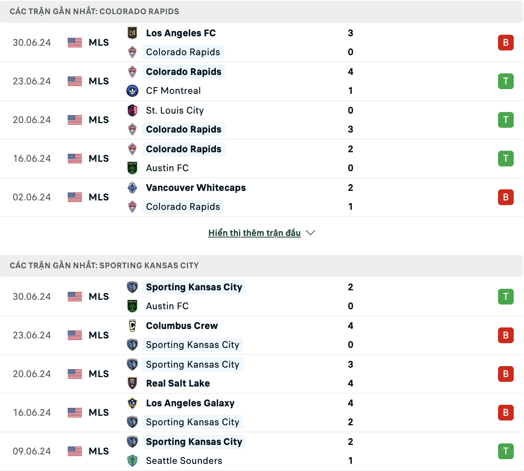Screen dimensions: 524x471
Task: Open the Sporting Kansas City vs Seattle Sounders row
Action: (x=252, y=451)
